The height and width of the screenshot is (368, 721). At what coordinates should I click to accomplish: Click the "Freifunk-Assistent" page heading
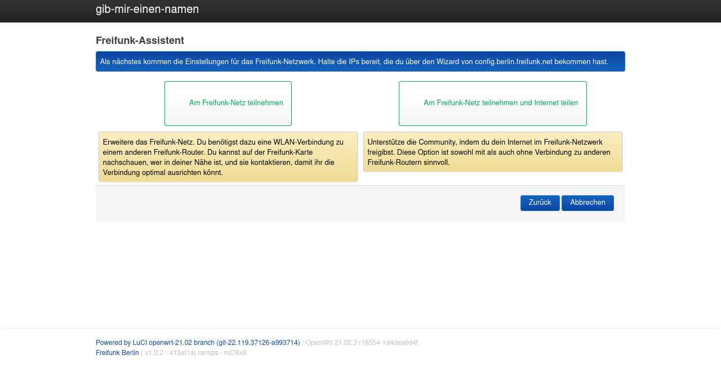pyautogui.click(x=140, y=41)
